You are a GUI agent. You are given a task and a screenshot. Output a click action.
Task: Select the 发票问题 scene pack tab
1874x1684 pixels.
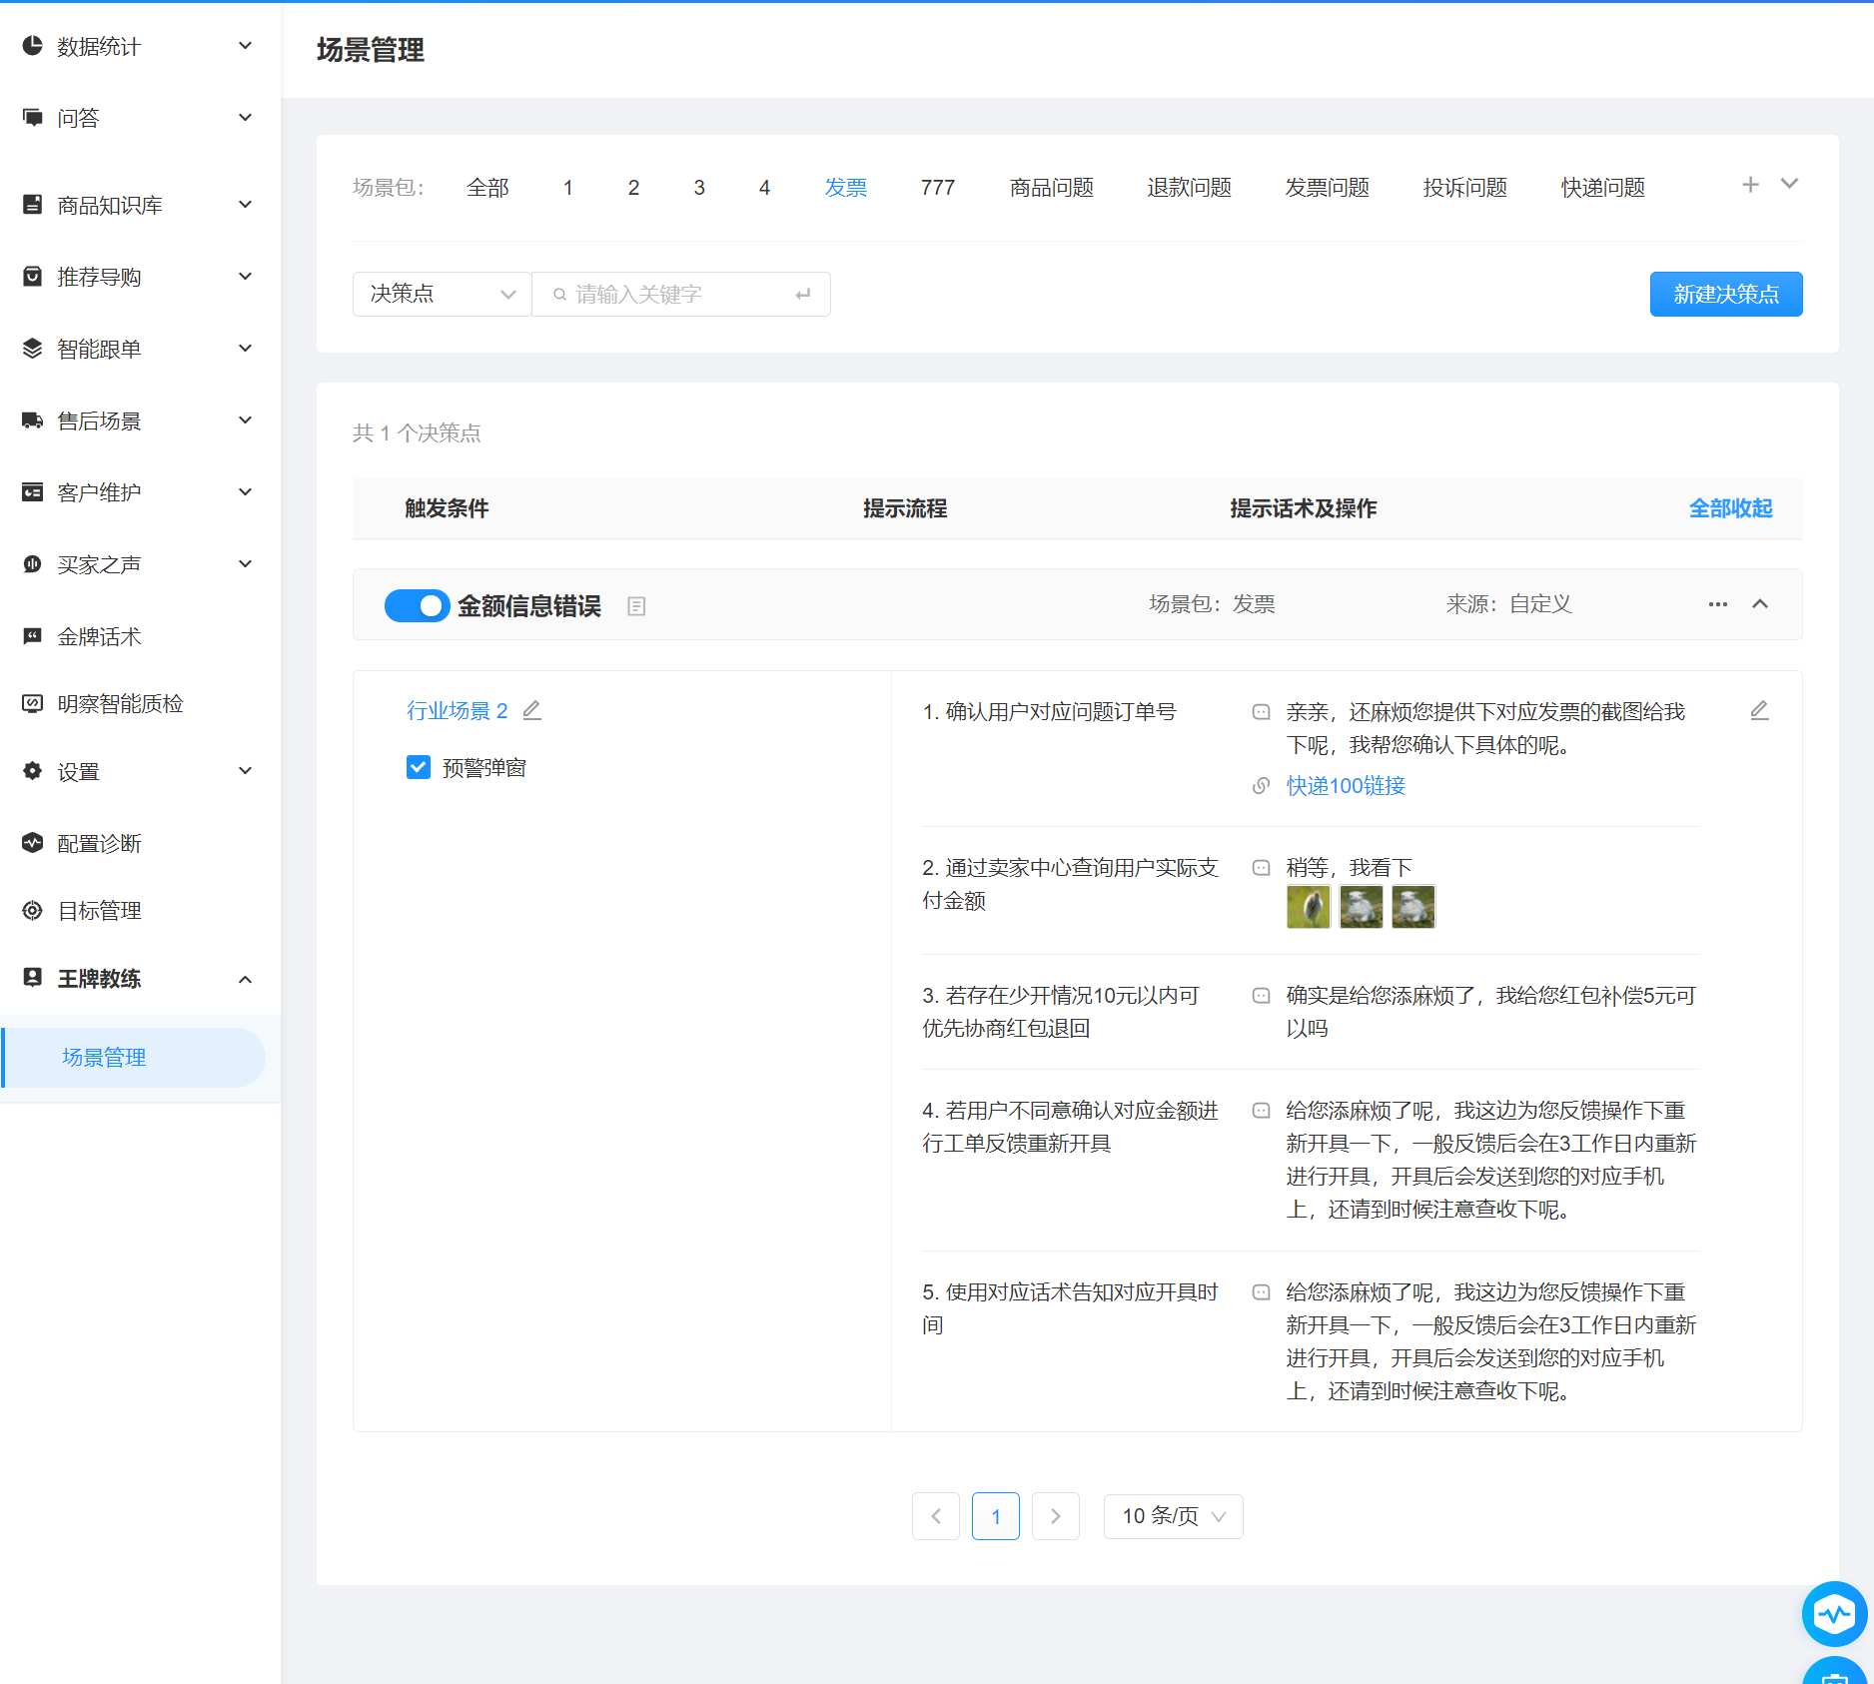click(x=1327, y=188)
